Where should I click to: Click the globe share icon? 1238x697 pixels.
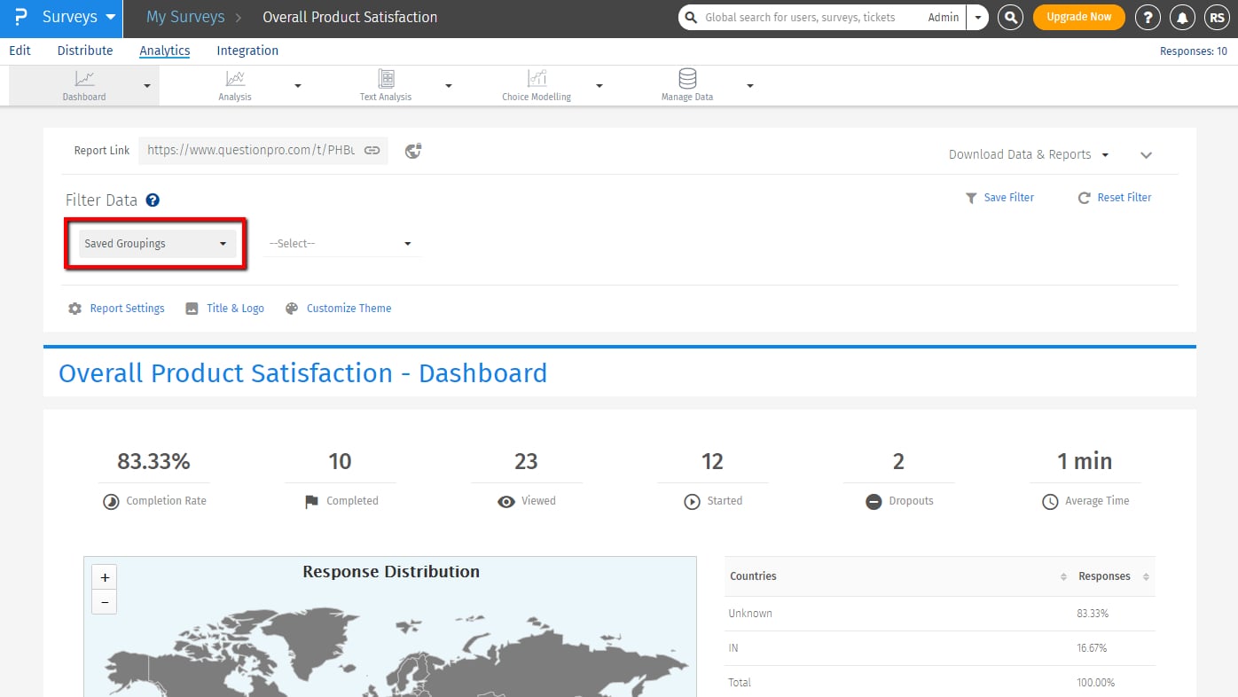(413, 151)
